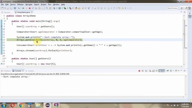Viewport: 192px width, 108px height.
Task: Open the Coverage dropdown arrow
Action: click(67, 8)
